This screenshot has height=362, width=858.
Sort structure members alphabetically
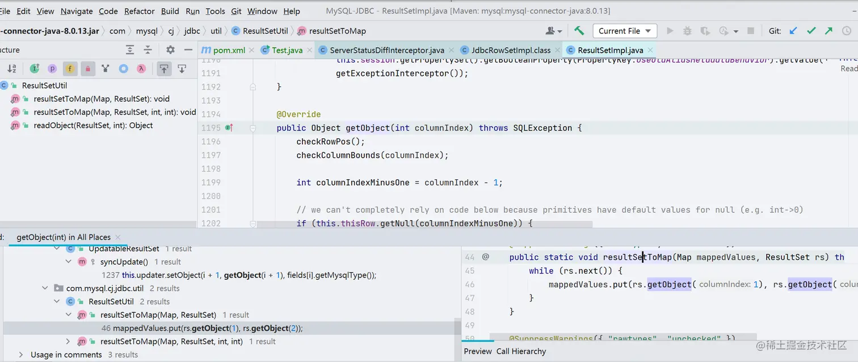coord(12,69)
